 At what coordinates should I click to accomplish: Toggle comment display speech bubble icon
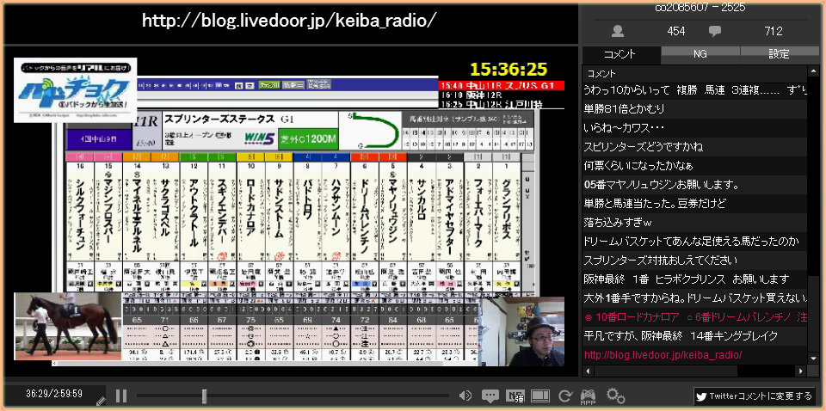[490, 396]
